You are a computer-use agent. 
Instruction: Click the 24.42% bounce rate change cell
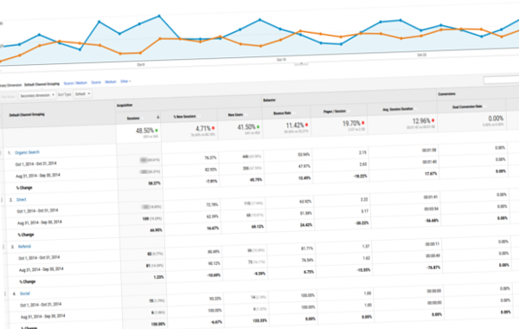[306, 225]
